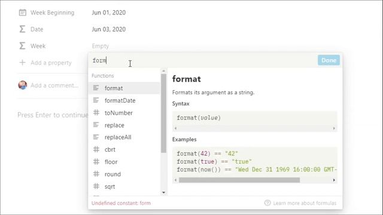Click the format(true) example line
Screen dimensions: 383x215
[214, 161]
